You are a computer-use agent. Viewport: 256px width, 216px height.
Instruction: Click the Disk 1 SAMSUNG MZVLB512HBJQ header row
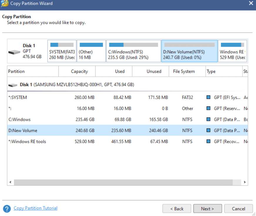click(128, 85)
